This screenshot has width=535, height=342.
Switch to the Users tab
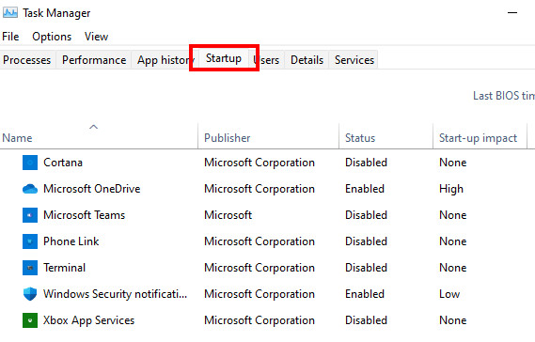267,60
